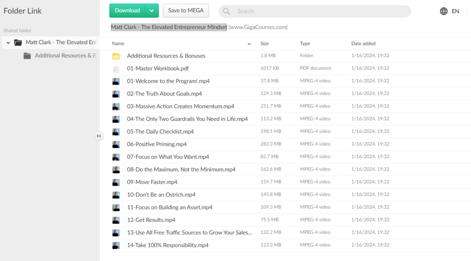Open the Download options dropdown arrow
Image resolution: width=471 pixels, height=261 pixels.
(152, 11)
